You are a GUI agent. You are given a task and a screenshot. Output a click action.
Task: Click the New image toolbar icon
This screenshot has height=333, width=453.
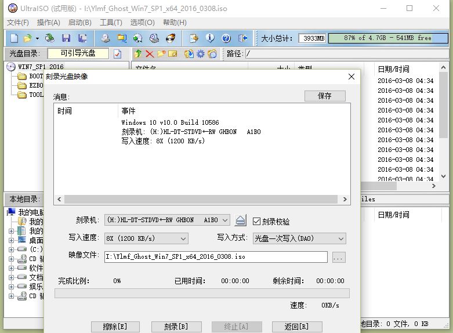[14, 38]
